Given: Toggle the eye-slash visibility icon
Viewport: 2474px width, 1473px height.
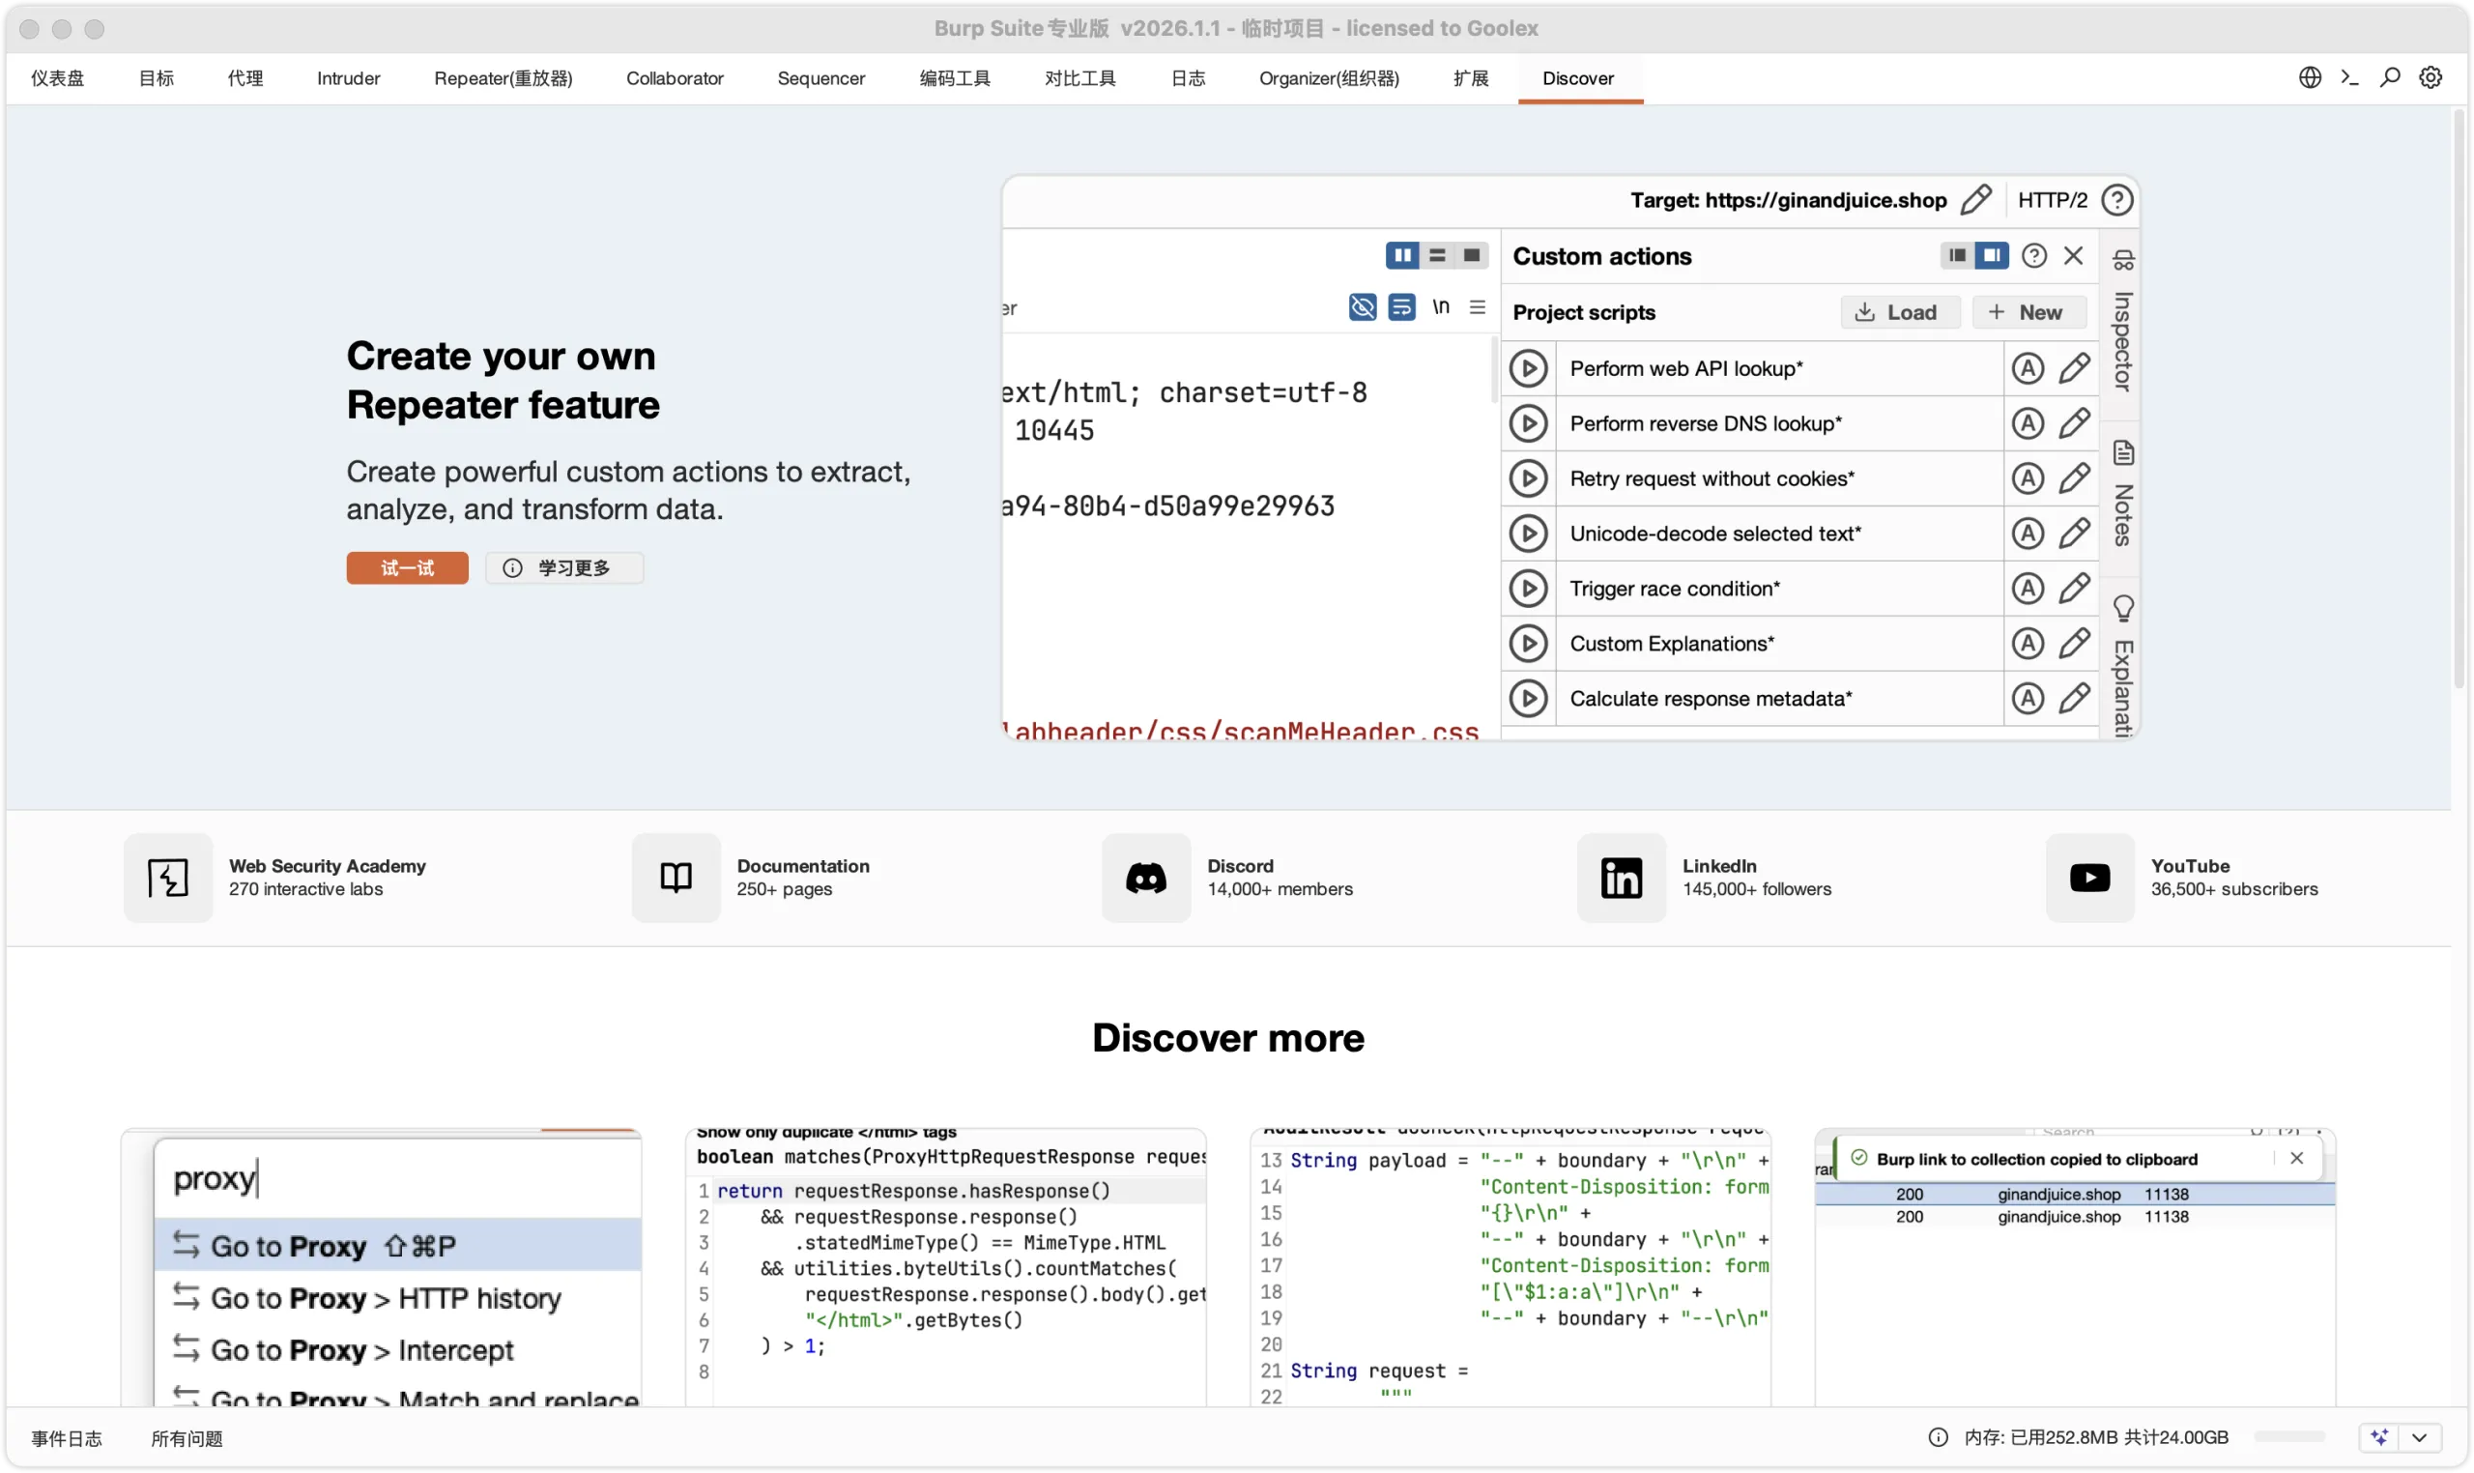Looking at the screenshot, I should (x=1362, y=307).
